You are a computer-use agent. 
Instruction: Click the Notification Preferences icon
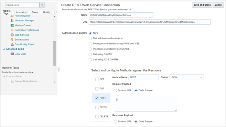click(x=12, y=30)
